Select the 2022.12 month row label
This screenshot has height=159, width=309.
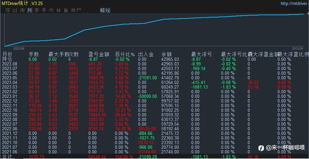[10, 101]
